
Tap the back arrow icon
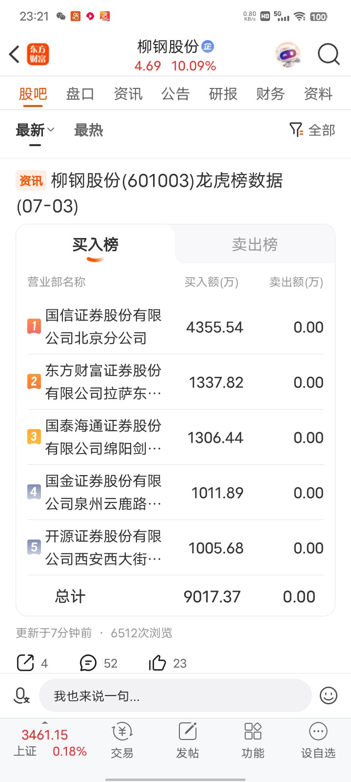(15, 54)
